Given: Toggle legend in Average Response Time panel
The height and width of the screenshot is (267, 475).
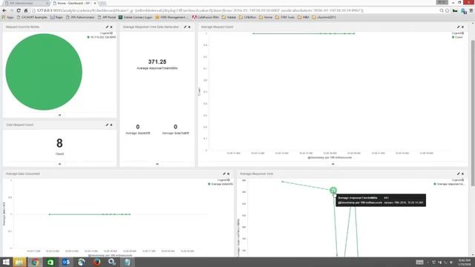Looking at the screenshot, I should 458,180.
